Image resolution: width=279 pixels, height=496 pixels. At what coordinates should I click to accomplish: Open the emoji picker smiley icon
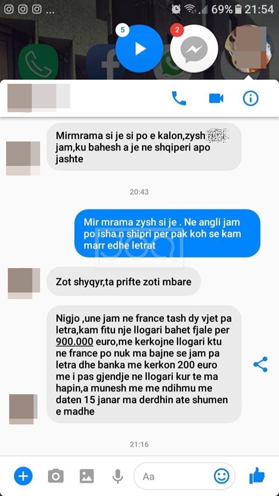coord(221,476)
